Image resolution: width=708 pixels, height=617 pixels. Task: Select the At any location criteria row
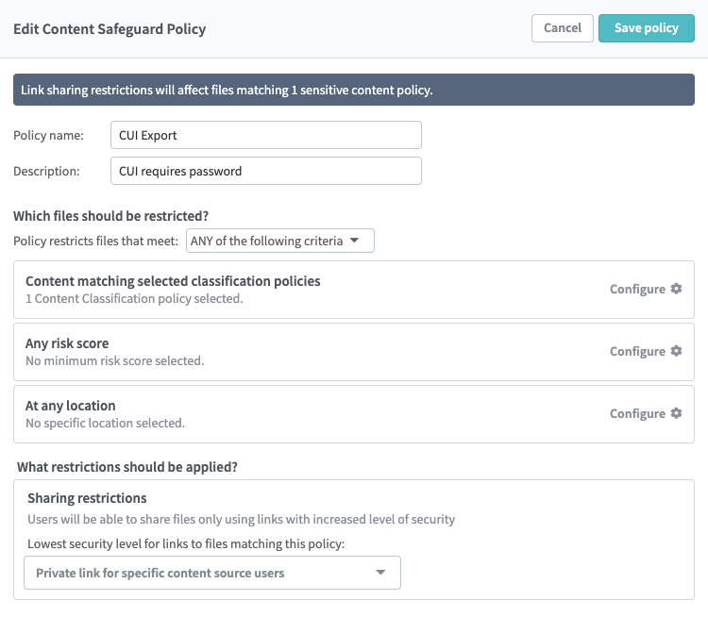[283, 414]
